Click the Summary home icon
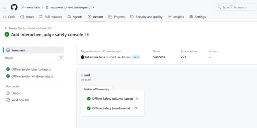The width and height of the screenshot is (257, 128). [x=8, y=50]
